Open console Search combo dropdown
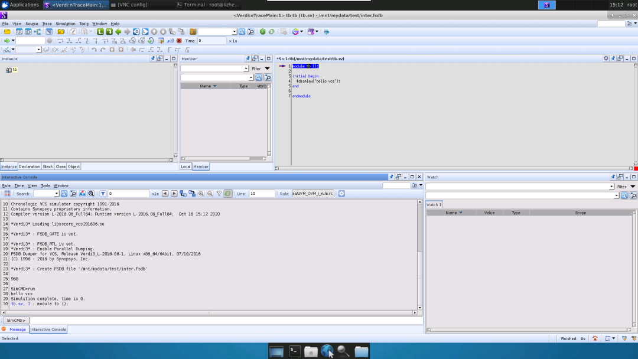The height and width of the screenshot is (359, 638). click(x=56, y=194)
